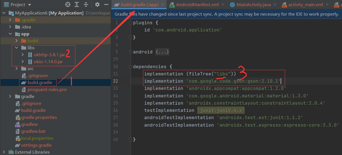Click the highlighted 'junit:junit:4.+' string
This screenshot has height=155, width=342.
pyautogui.click(x=221, y=110)
